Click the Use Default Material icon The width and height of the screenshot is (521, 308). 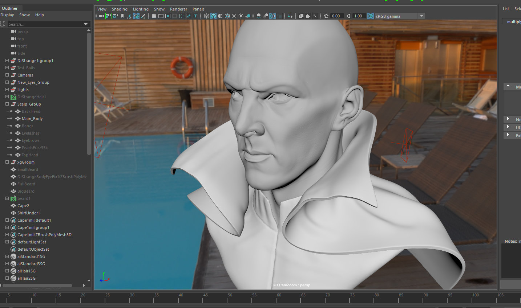point(220,16)
